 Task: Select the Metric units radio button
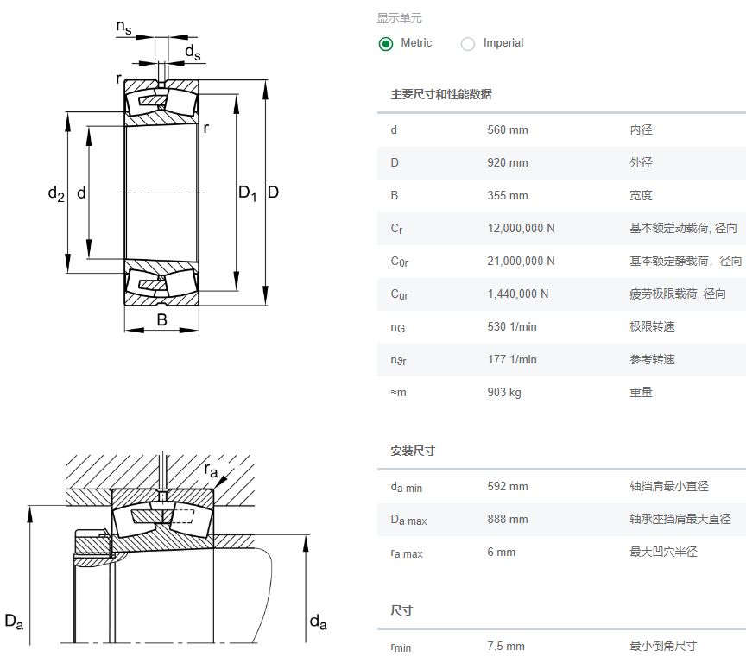(386, 44)
